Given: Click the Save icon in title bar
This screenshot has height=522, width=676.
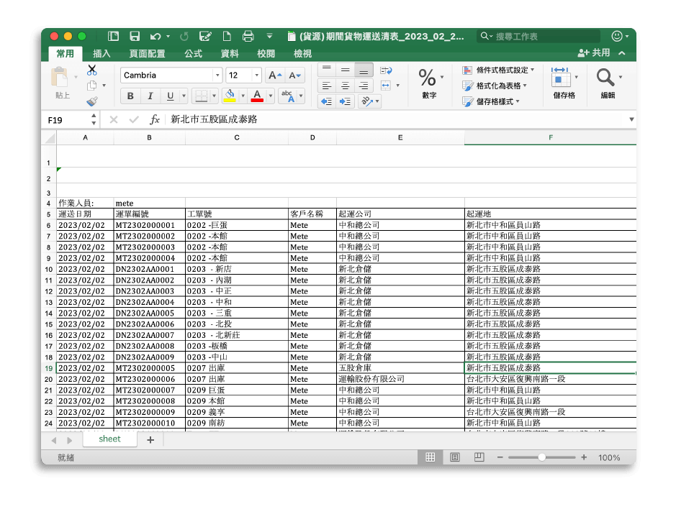Looking at the screenshot, I should coord(135,36).
